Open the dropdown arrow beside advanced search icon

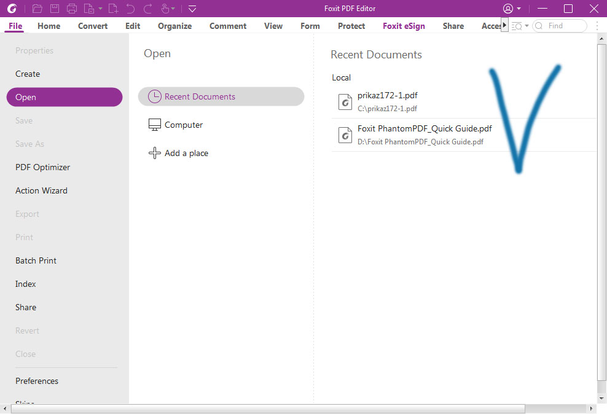527,26
